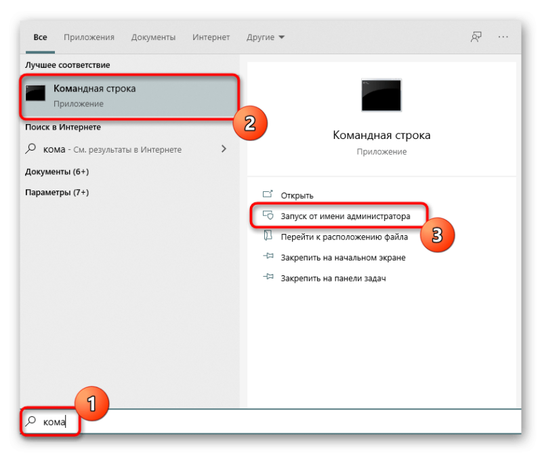This screenshot has width=542, height=455.
Task: Switch to the Все tab
Action: point(40,37)
